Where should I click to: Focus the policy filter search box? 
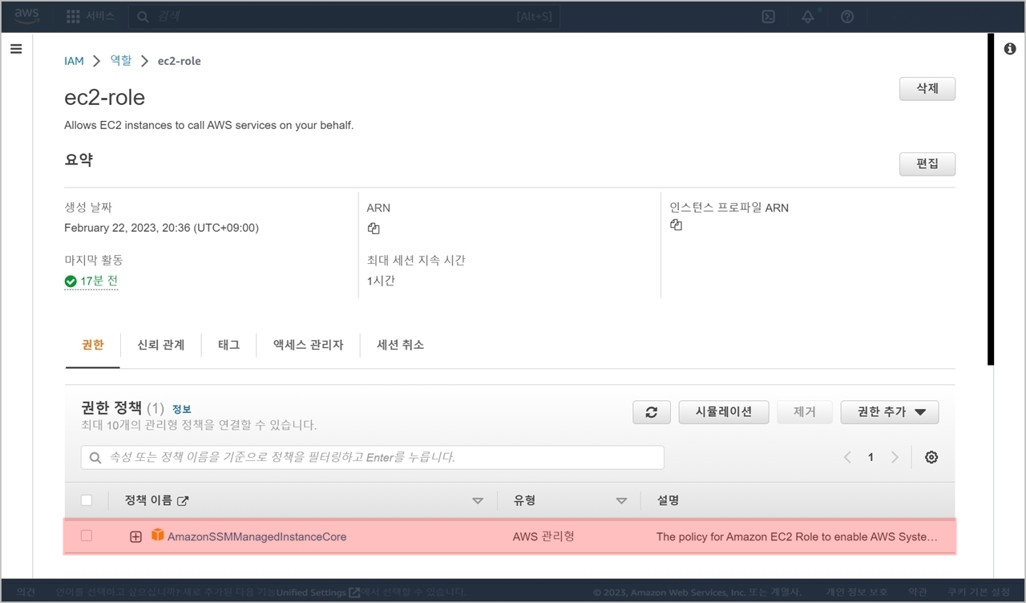pyautogui.click(x=373, y=457)
